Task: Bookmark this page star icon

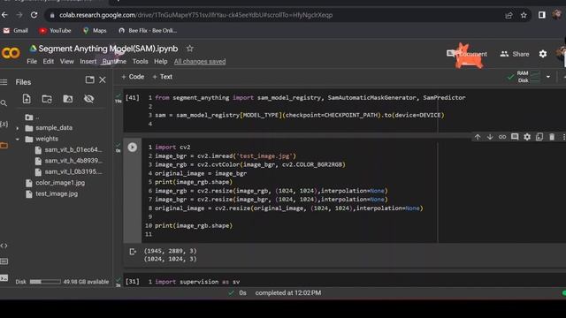Action: 524,15
